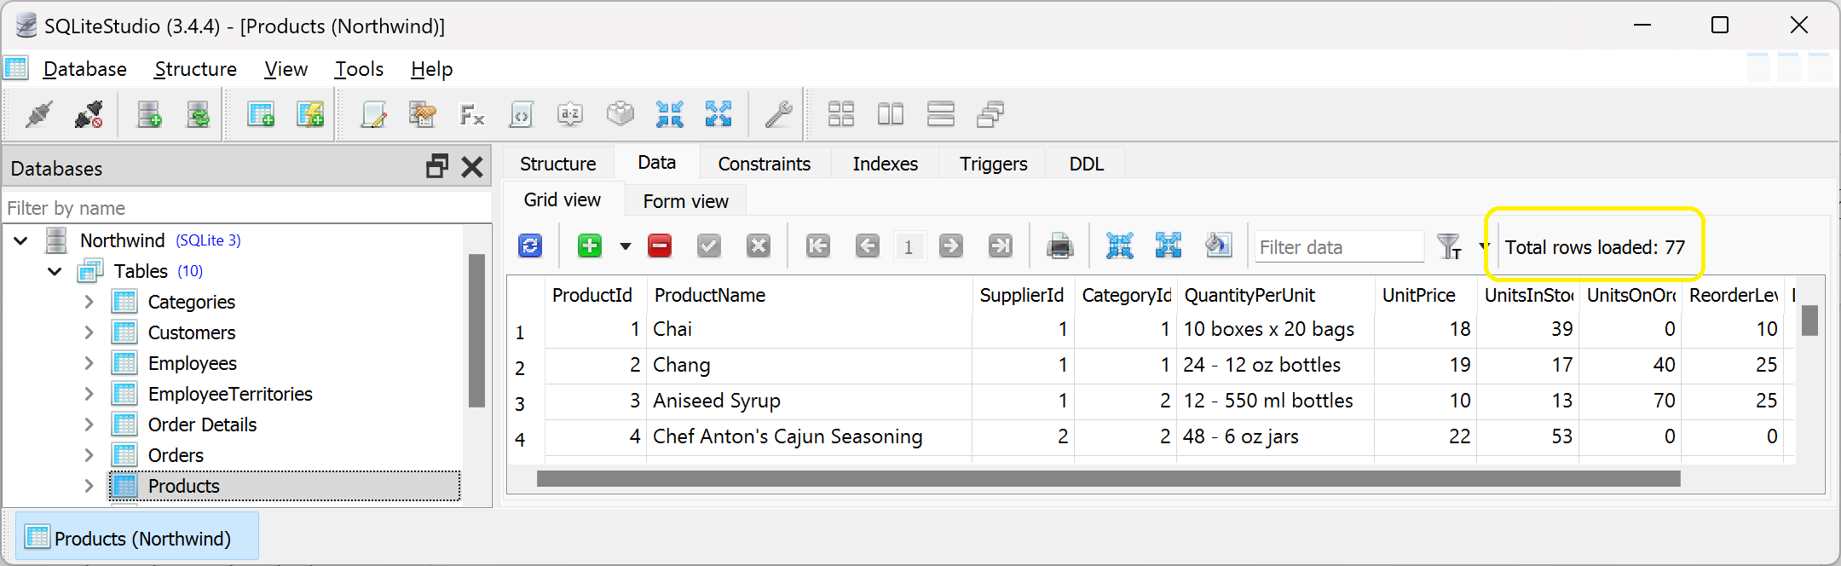
Task: Open code snippets editor icon
Action: (x=521, y=113)
